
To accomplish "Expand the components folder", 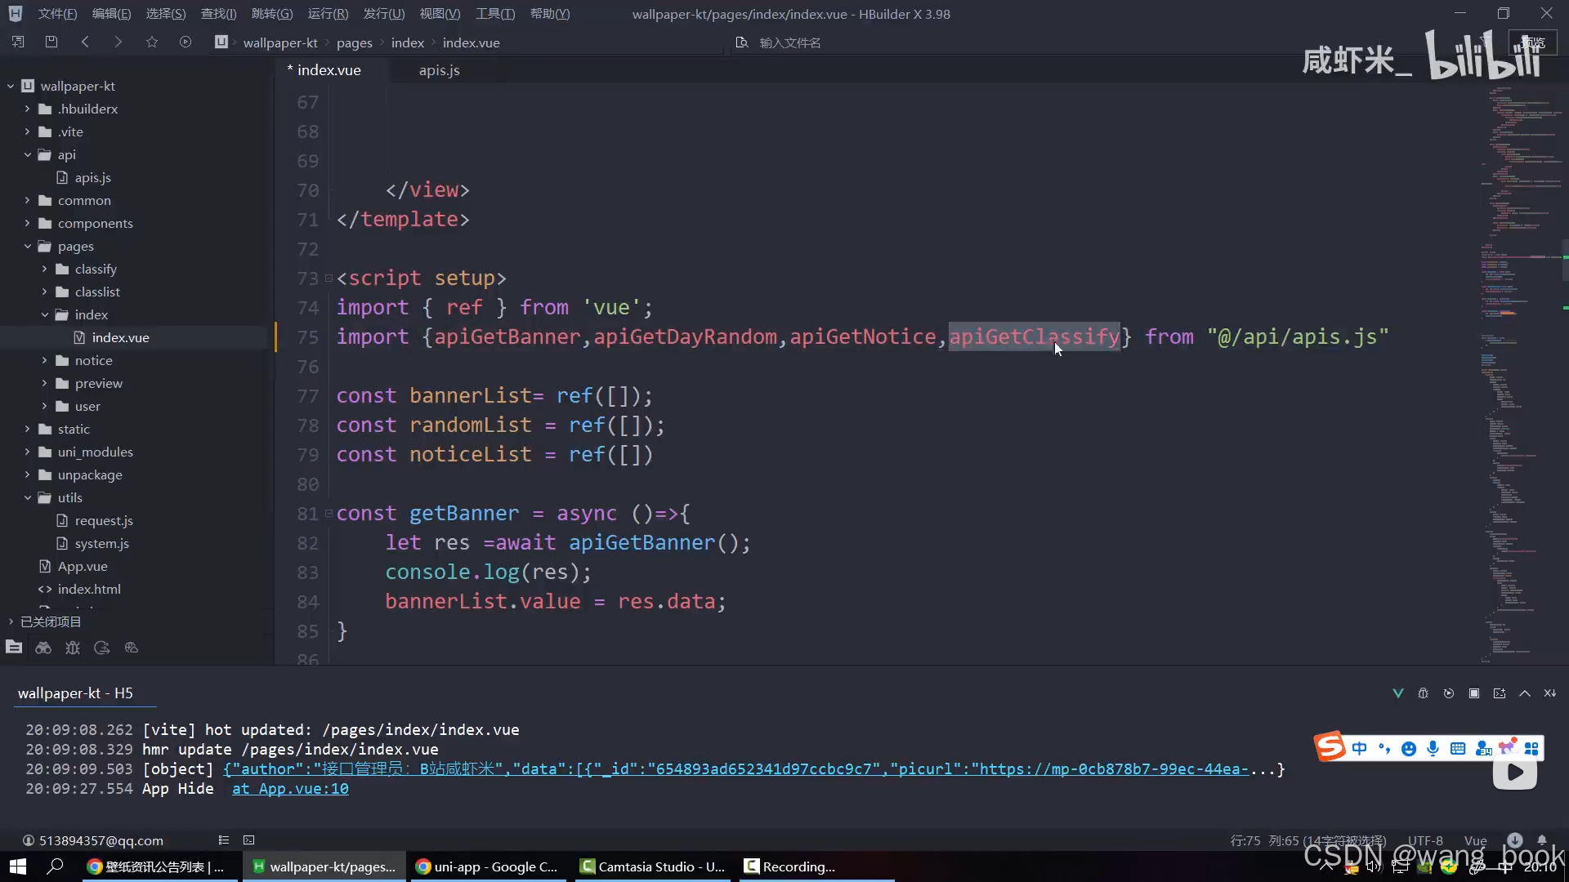I will tap(27, 223).
